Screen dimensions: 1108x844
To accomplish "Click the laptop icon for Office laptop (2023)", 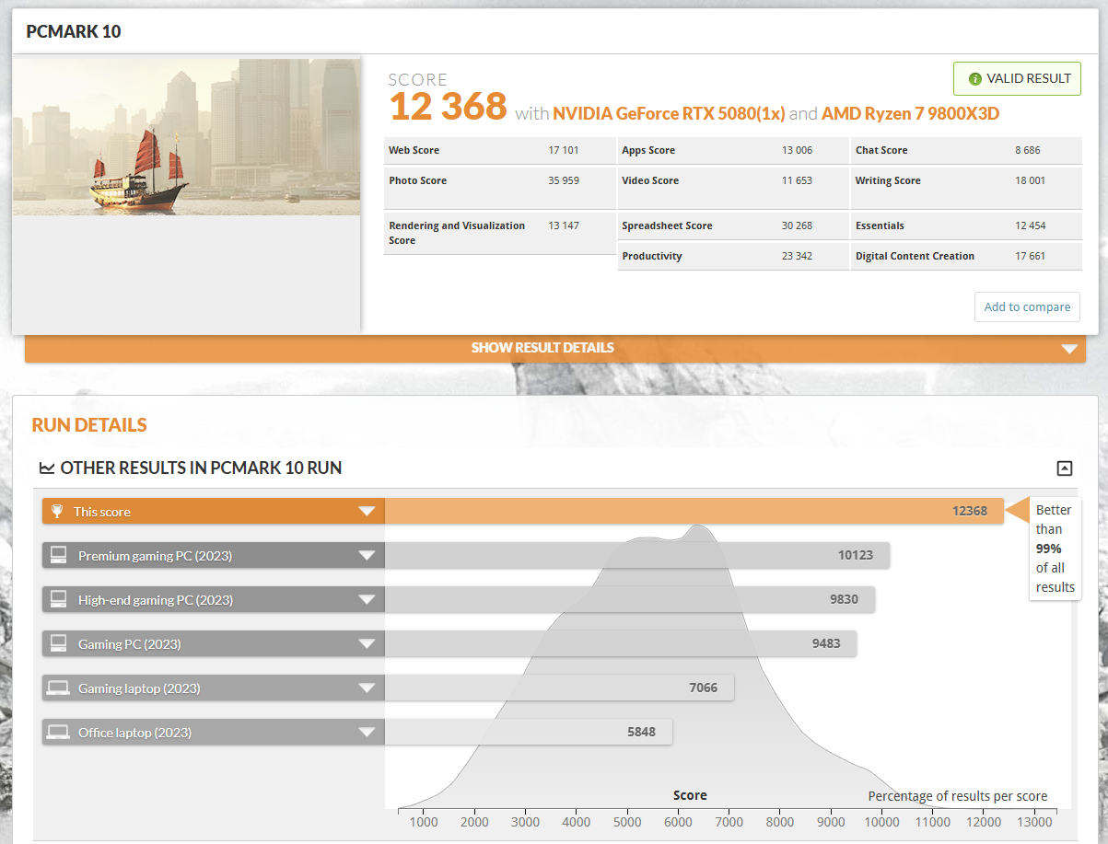I will [59, 732].
